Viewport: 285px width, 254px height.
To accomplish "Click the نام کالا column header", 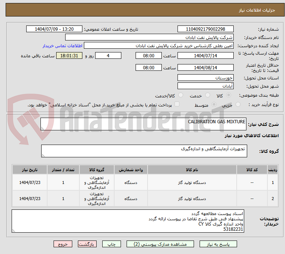I will pyautogui.click(x=192, y=170).
